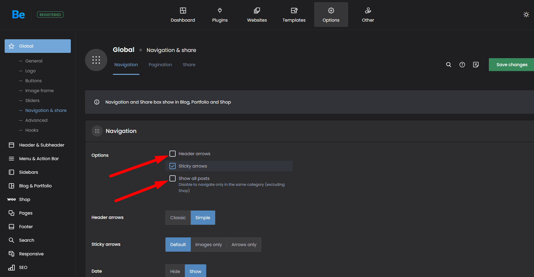The height and width of the screenshot is (277, 534).
Task: Uncheck the Sticky arrows checkbox
Action: tap(173, 166)
